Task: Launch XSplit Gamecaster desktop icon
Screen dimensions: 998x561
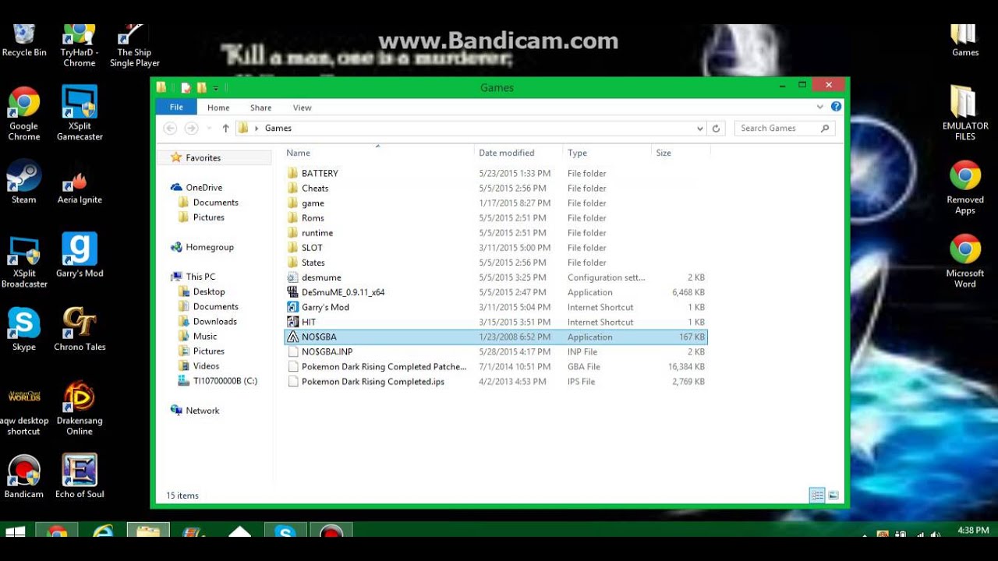Action: [80, 114]
